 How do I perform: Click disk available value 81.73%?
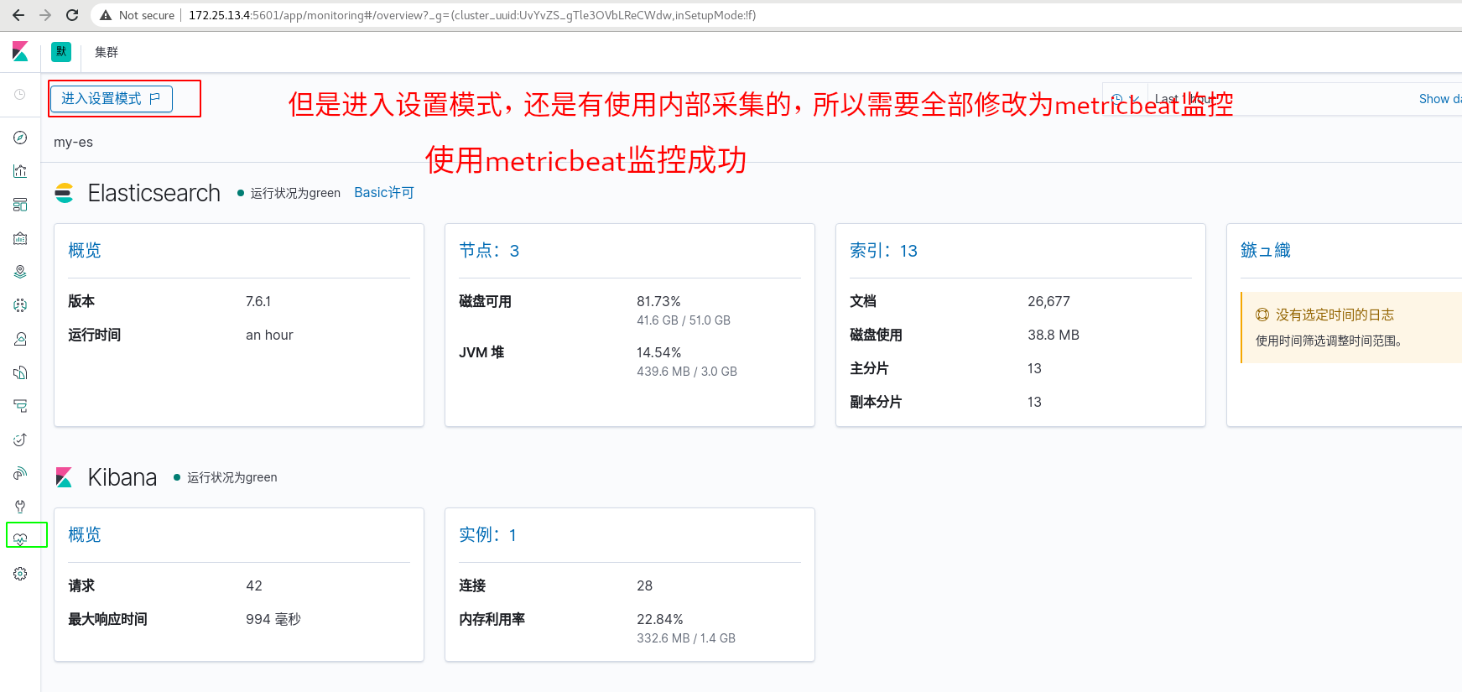tap(658, 301)
